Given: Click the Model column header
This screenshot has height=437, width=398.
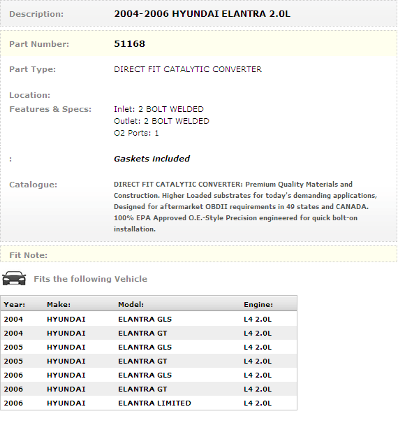Looking at the screenshot, I should [x=131, y=304].
